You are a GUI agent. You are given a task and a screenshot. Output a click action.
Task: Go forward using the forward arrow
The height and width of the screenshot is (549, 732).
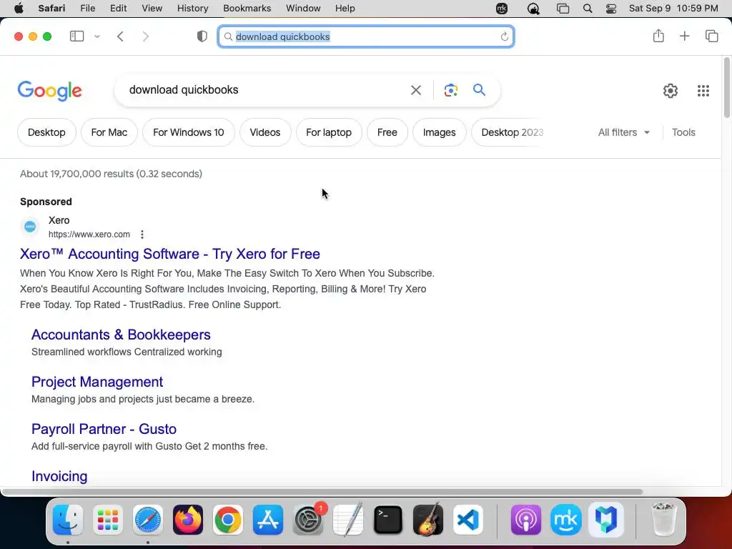(x=146, y=36)
